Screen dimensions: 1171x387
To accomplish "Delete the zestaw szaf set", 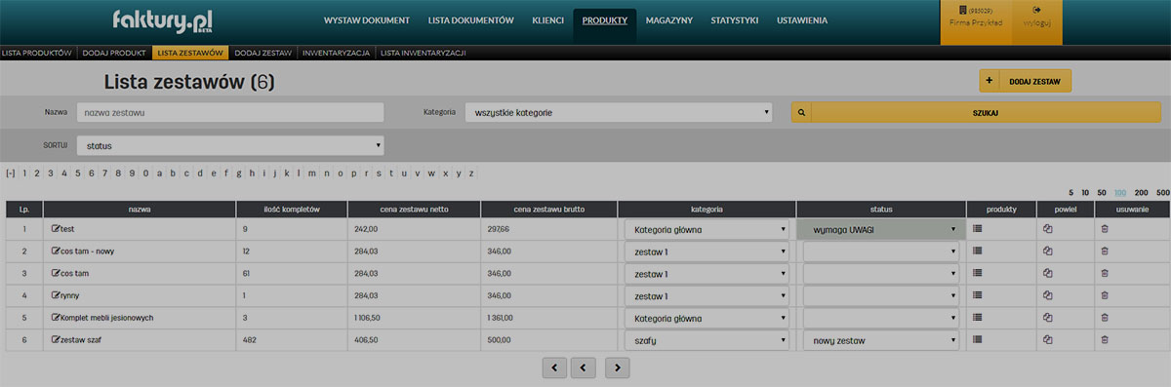I will [x=1105, y=340].
